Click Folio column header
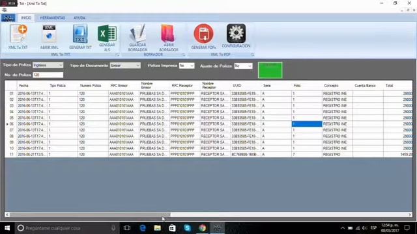 307,85
